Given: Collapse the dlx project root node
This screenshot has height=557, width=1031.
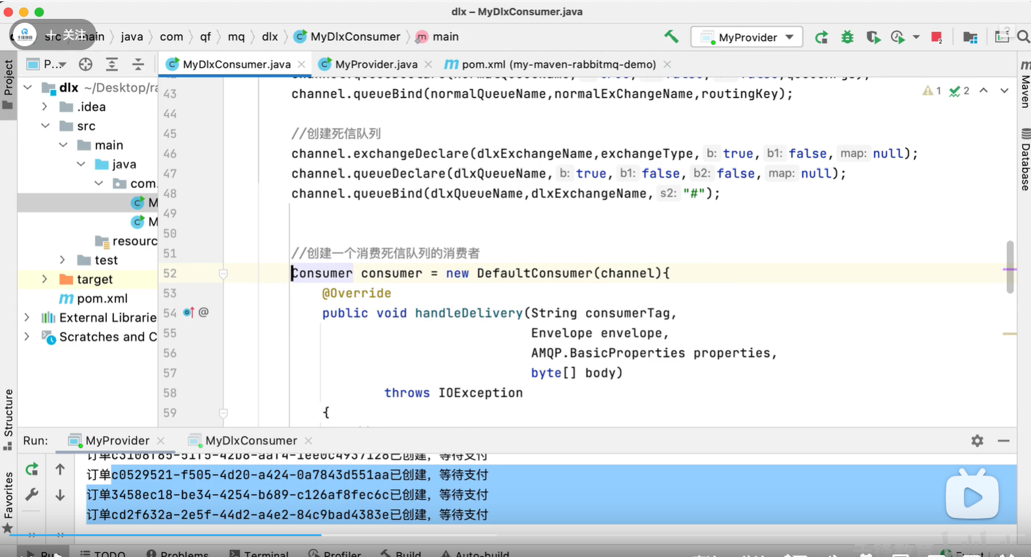Looking at the screenshot, I should pyautogui.click(x=27, y=87).
